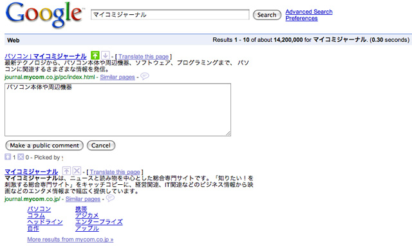Open the マイコミジャーナル result title link
Screen dimensions: 412x246
click(32, 172)
